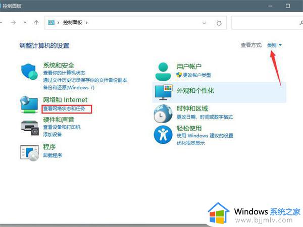
Task: Click the refresh icon in address bar
Action: click(219, 23)
